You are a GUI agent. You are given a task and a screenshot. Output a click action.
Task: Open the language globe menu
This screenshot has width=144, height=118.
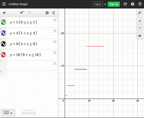click(140, 4)
